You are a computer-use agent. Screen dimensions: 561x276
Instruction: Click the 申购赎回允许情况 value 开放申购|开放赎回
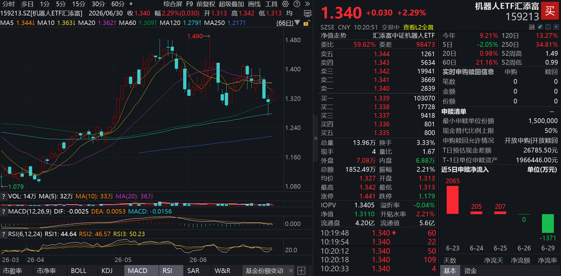[531, 141]
